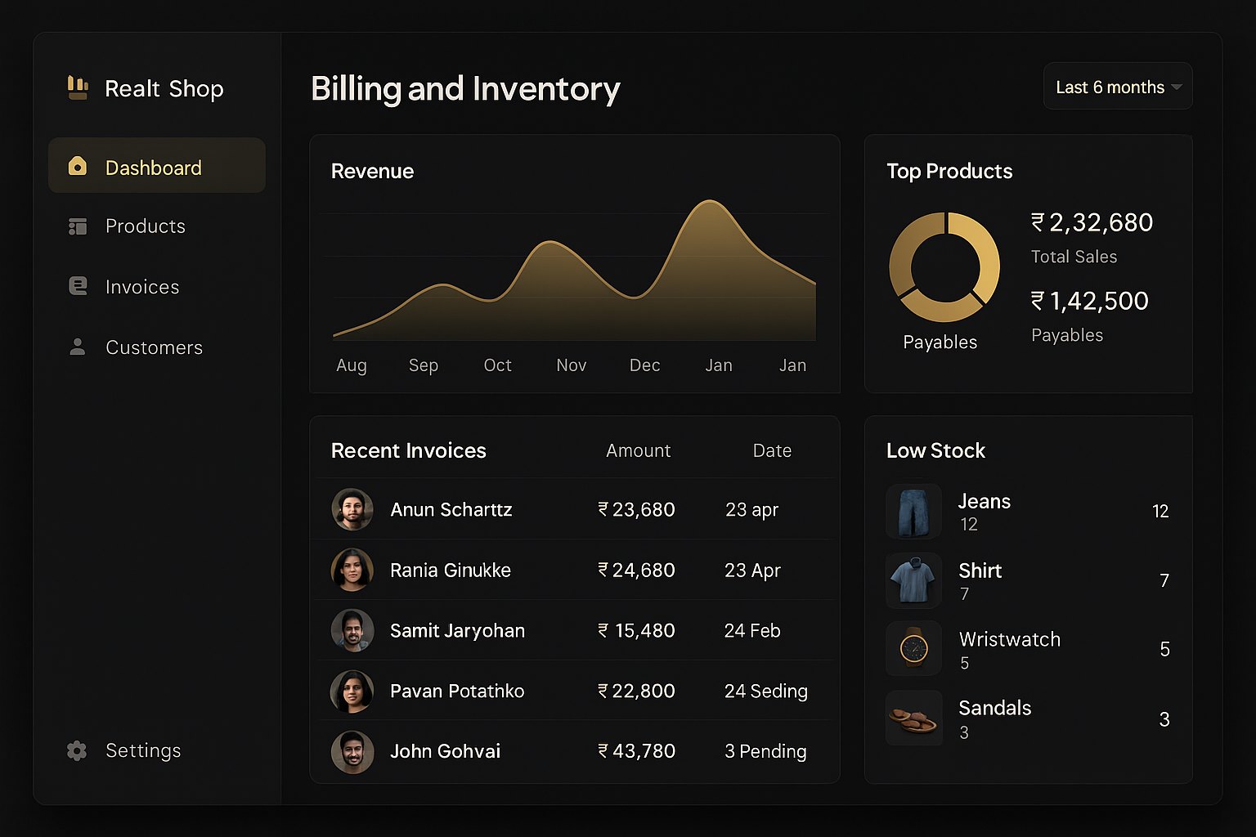The width and height of the screenshot is (1256, 837).
Task: Click the Invoices sidebar icon
Action: (x=78, y=286)
